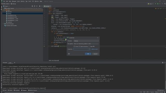
Task: Collapse the Security_Camera root folder
Action: coord(3,8)
